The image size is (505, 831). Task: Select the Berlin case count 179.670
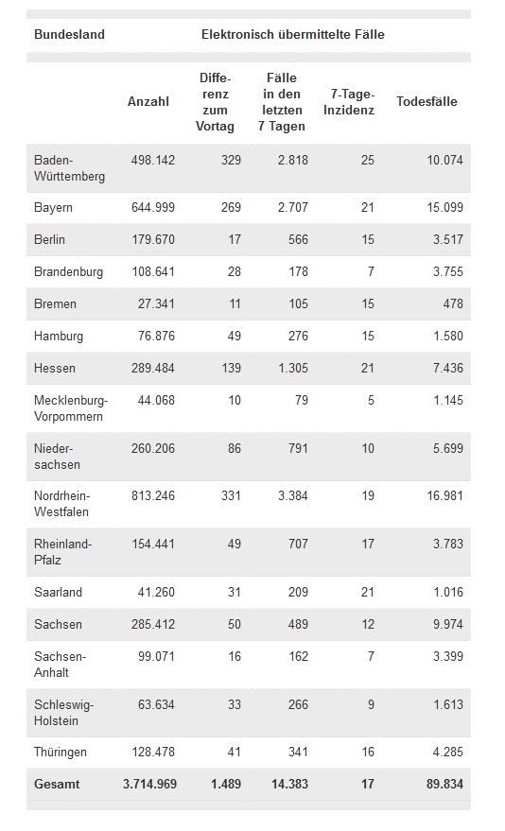pyautogui.click(x=153, y=239)
